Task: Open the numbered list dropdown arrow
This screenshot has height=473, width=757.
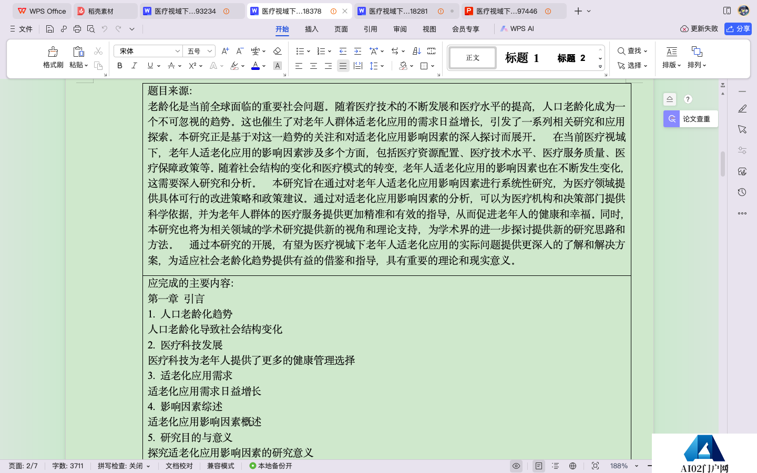Action: [x=330, y=51]
